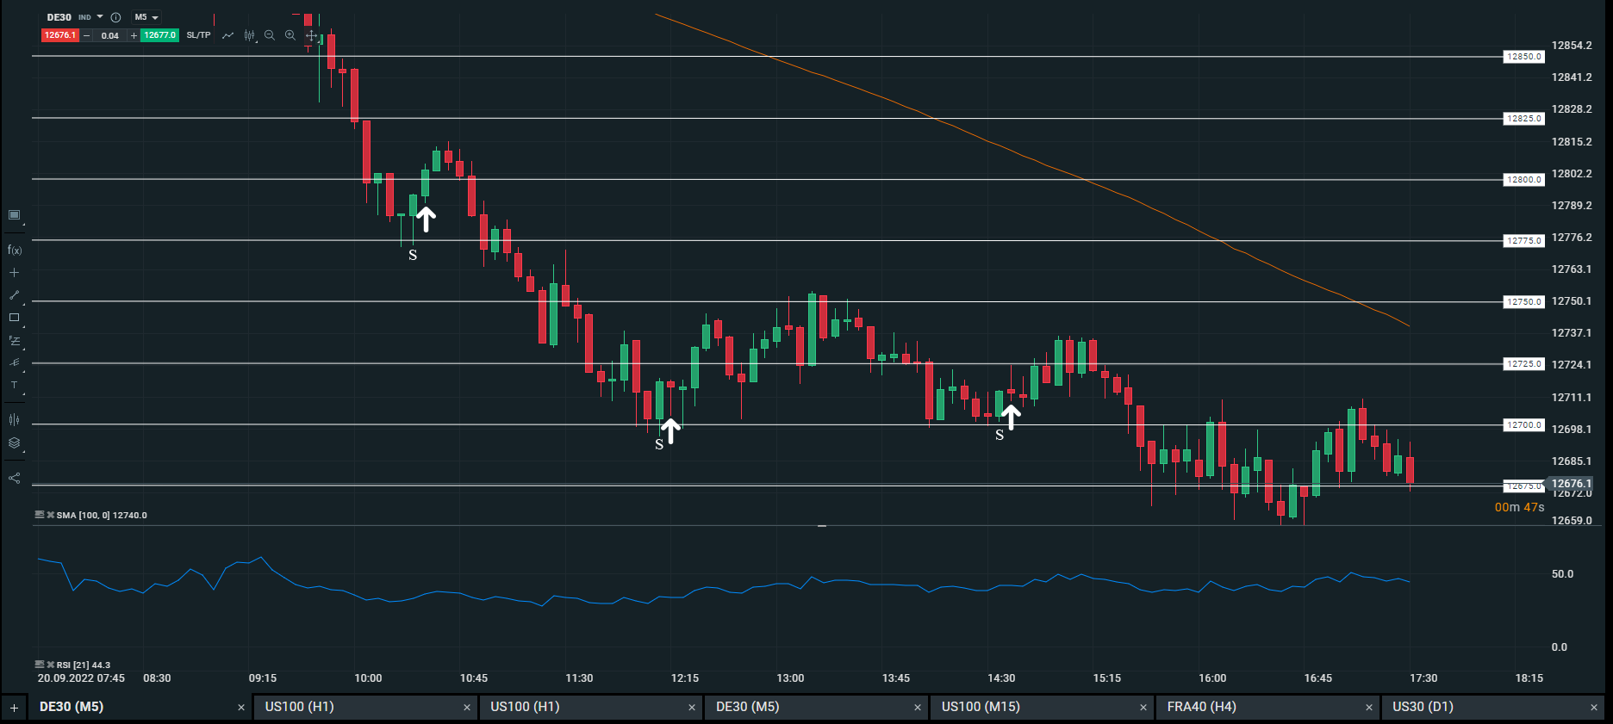
Task: Select the crosshair plus tool in sidebar
Action: [x=14, y=273]
